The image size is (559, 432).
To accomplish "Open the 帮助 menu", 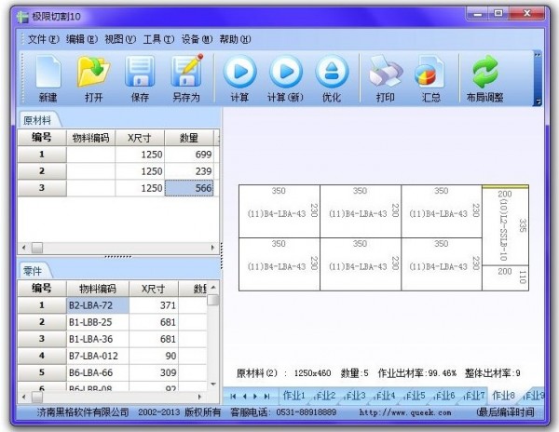I will (x=234, y=39).
